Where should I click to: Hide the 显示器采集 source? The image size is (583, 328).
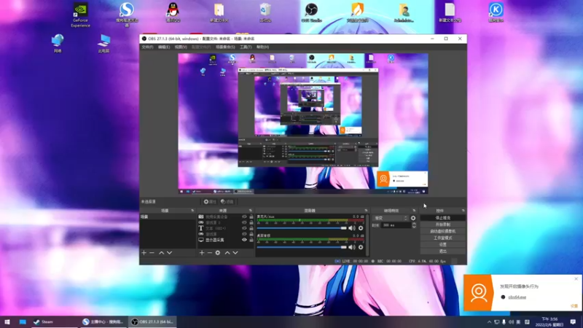(x=244, y=241)
